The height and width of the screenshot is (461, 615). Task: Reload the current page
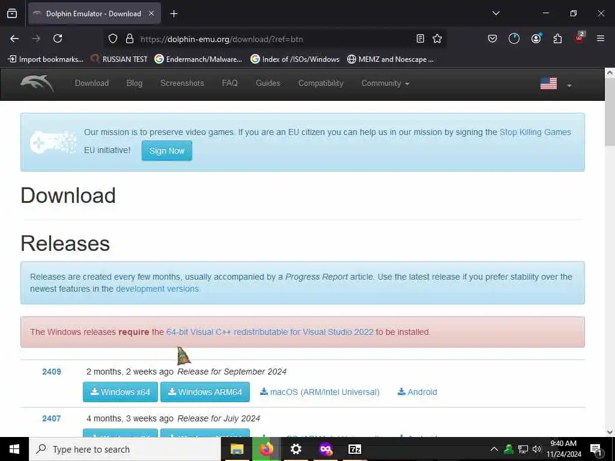pyautogui.click(x=58, y=38)
